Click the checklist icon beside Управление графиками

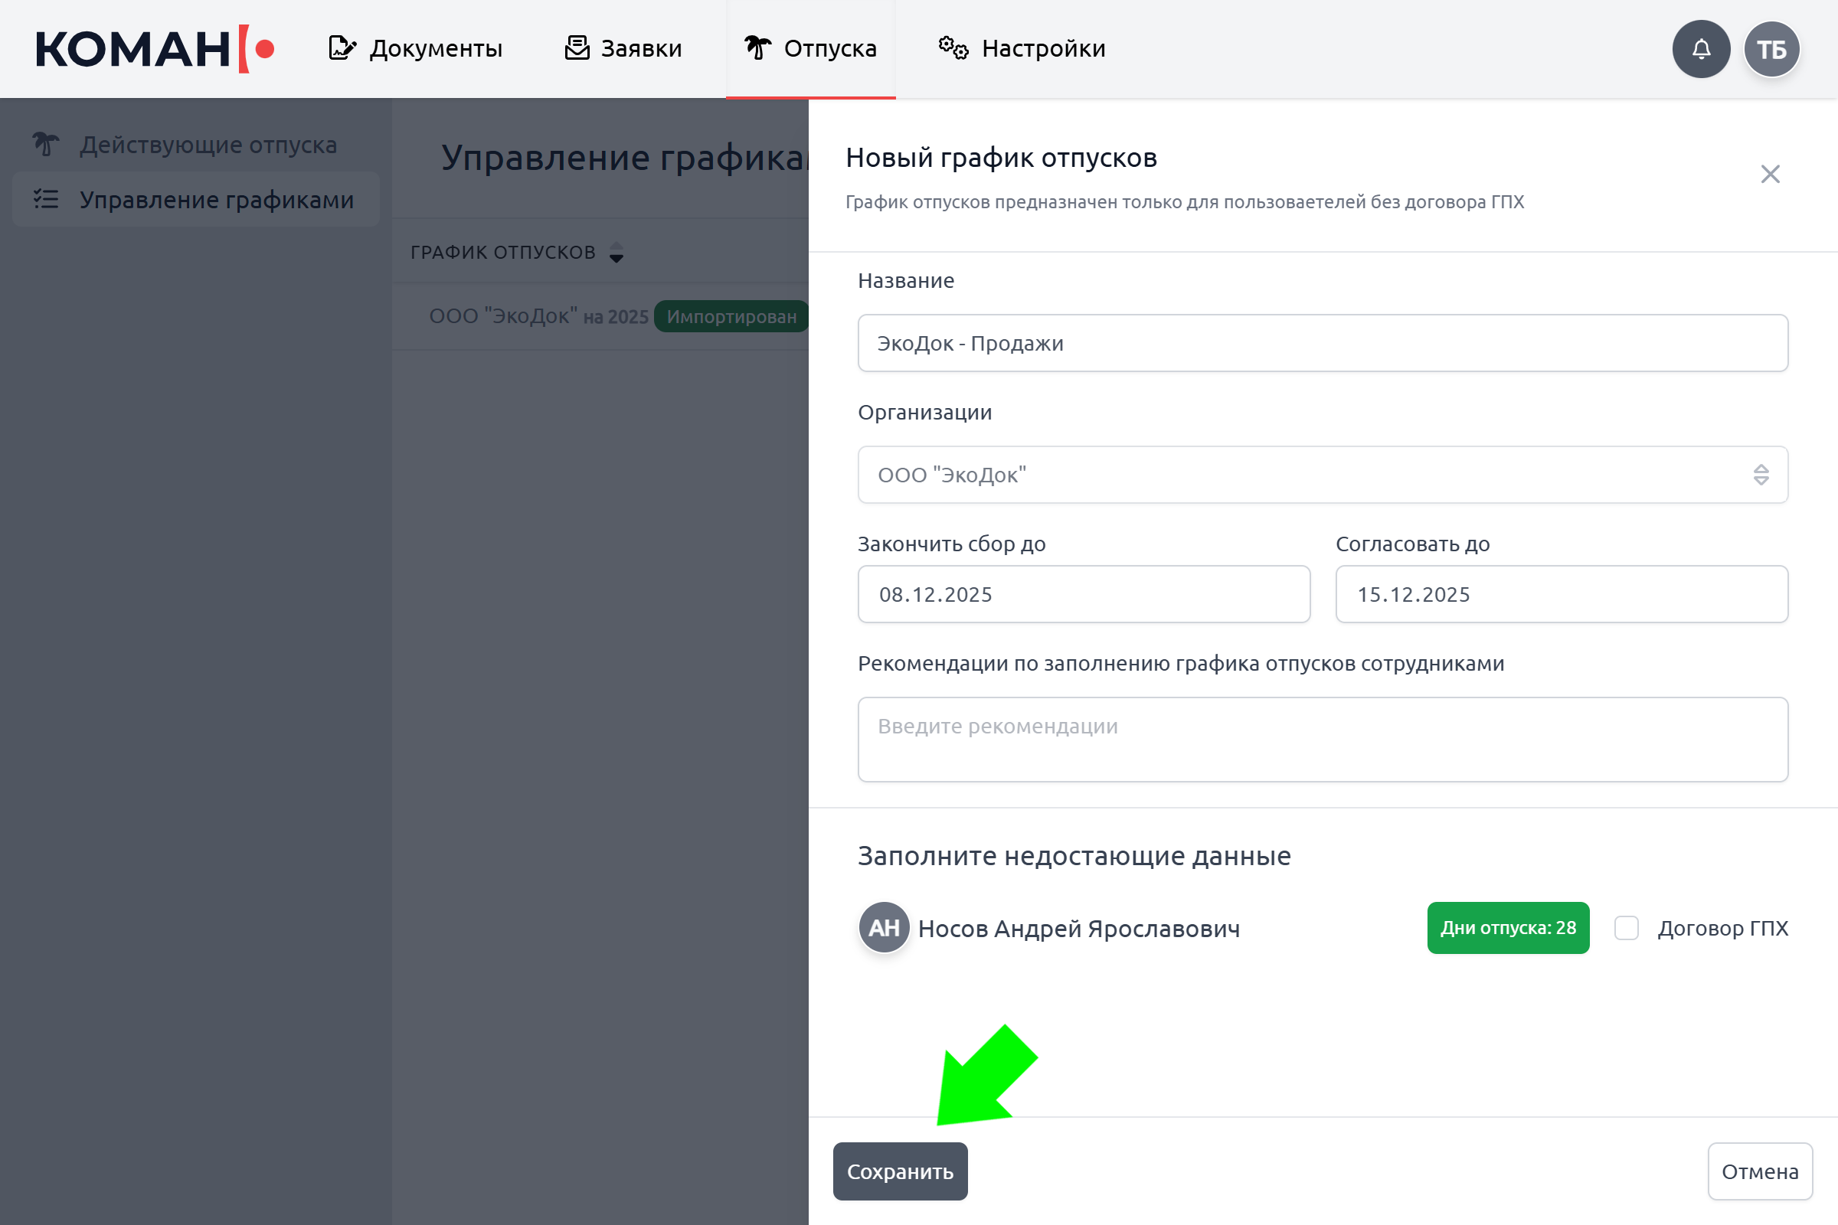[45, 199]
